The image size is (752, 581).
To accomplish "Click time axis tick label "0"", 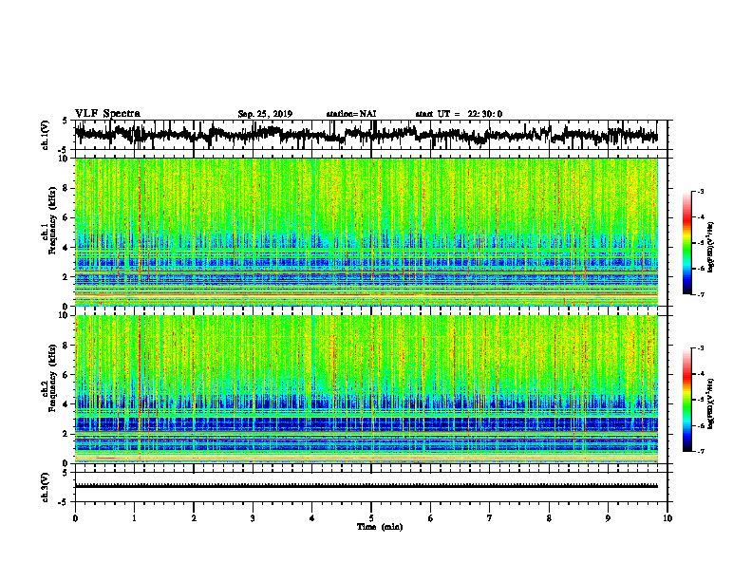I will [75, 518].
